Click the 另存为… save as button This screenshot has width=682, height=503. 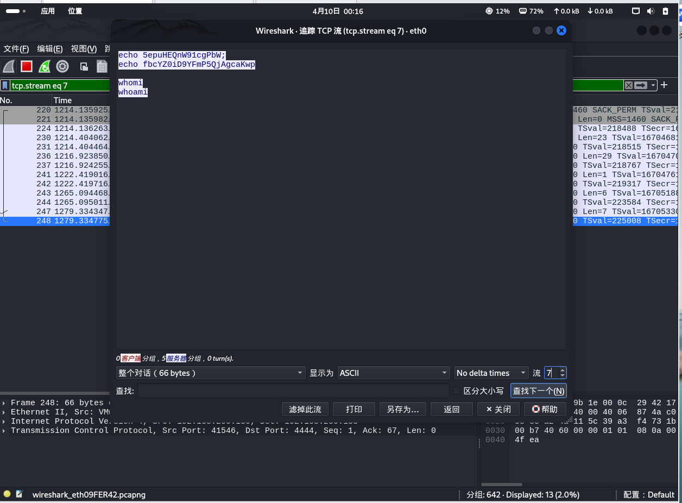403,409
